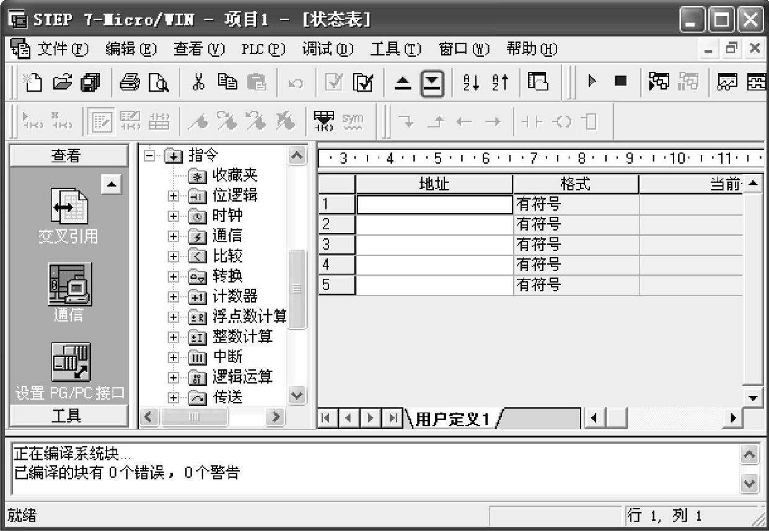Expand the 中断 tree node
Image resolution: width=769 pixels, height=531 pixels.
[x=174, y=357]
